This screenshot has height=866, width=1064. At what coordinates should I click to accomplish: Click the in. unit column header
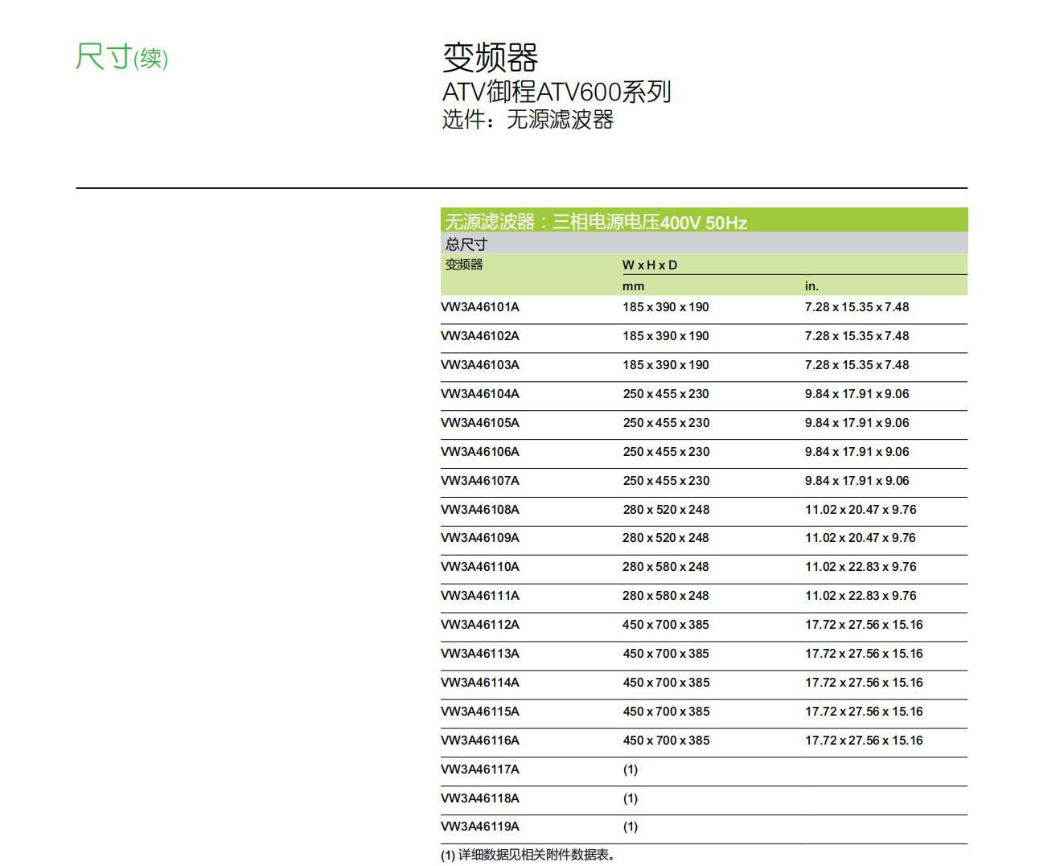coord(811,286)
